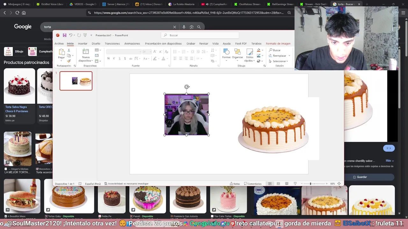Click shape fill paint bucket
Image resolution: width=408 pixels, height=229 pixels.
tap(259, 50)
